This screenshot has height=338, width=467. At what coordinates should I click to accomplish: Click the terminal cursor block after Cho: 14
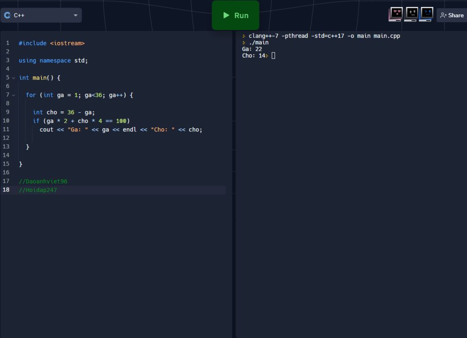[273, 56]
